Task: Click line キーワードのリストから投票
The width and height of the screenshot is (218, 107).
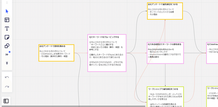Action: tap(161, 12)
